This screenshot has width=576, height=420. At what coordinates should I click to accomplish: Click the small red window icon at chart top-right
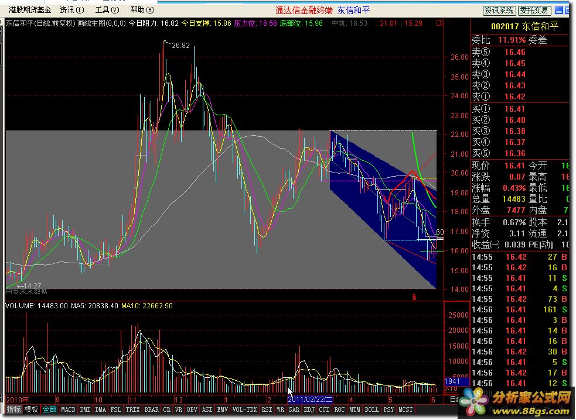[x=439, y=23]
